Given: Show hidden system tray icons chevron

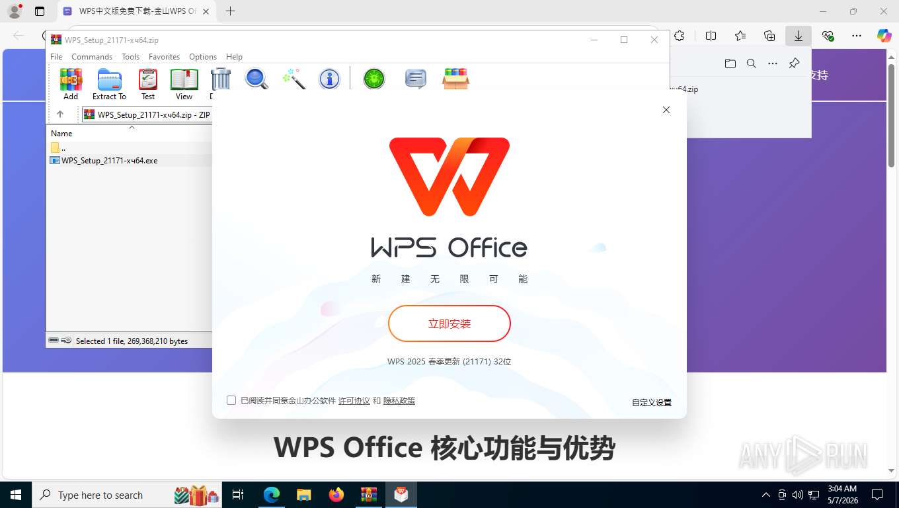Looking at the screenshot, I should (766, 495).
